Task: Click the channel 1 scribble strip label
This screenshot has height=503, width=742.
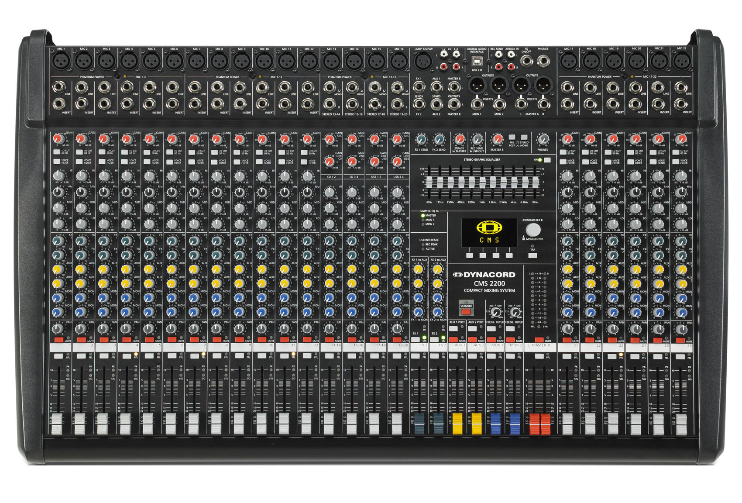Action: coord(62,348)
